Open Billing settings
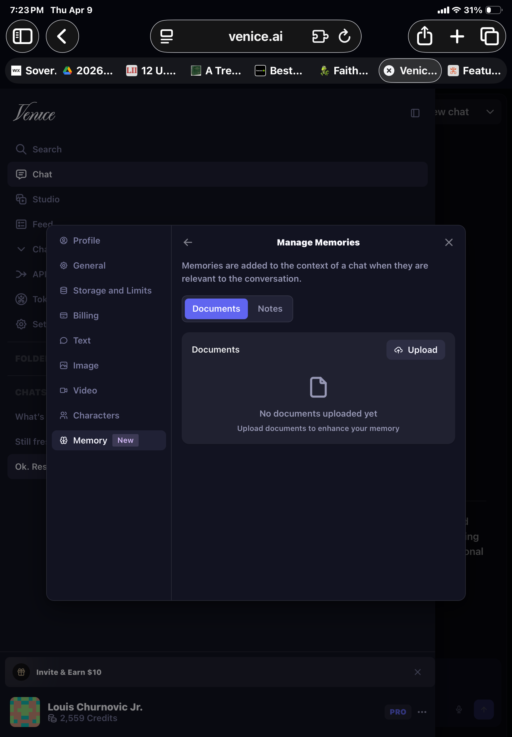The height and width of the screenshot is (737, 512). (x=109, y=316)
